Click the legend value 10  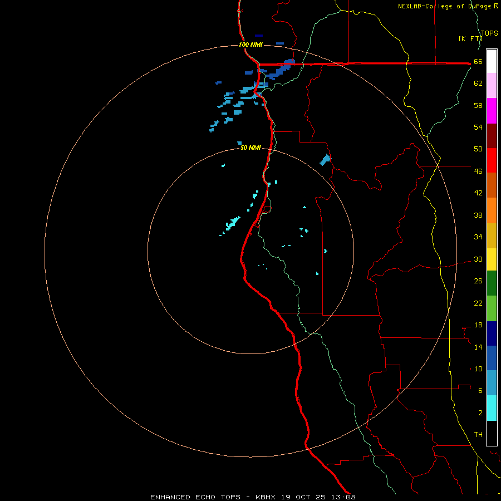click(x=478, y=369)
